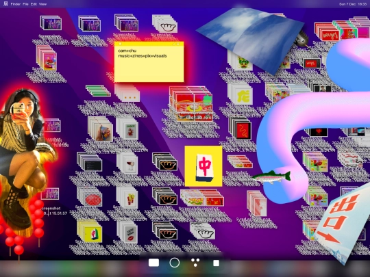Open the pink poster screenshot stack
Screen dimensions: 370x277
[47, 58]
